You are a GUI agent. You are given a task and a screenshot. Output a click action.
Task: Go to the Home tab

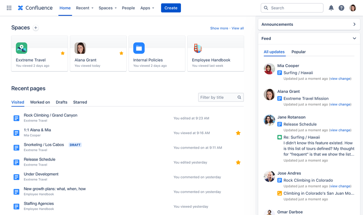coord(65,8)
